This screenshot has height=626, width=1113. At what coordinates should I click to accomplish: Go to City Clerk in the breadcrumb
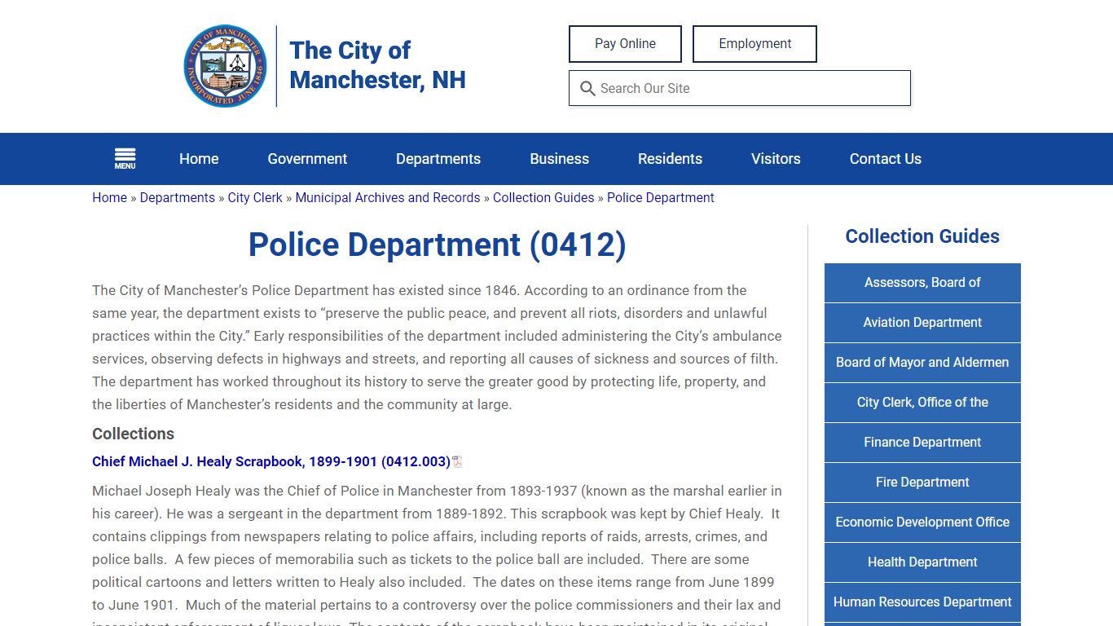click(x=255, y=197)
